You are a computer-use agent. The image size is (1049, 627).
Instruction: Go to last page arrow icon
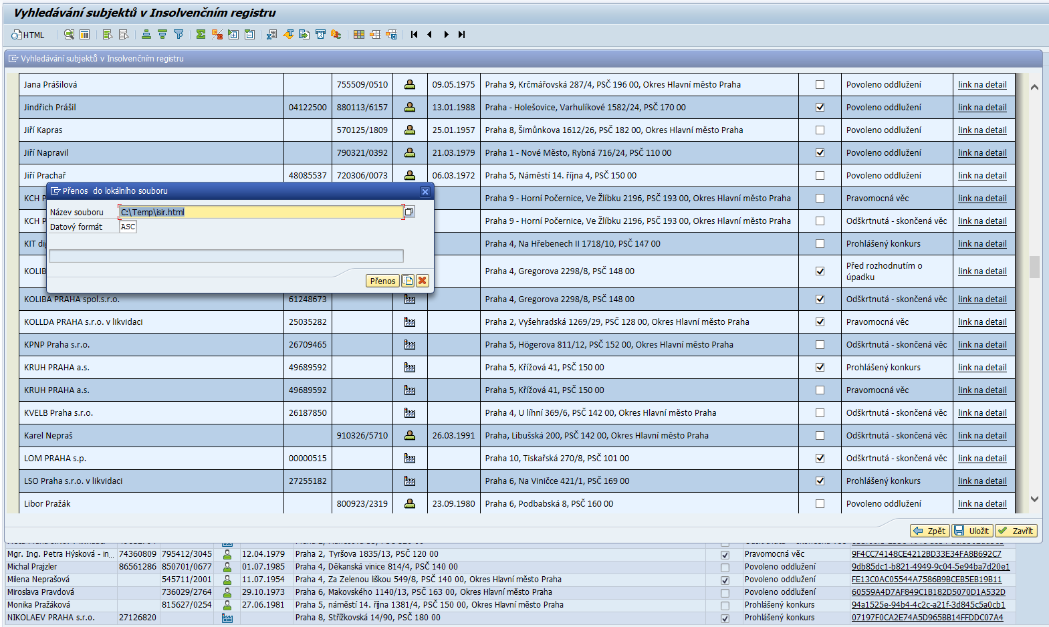(x=461, y=35)
